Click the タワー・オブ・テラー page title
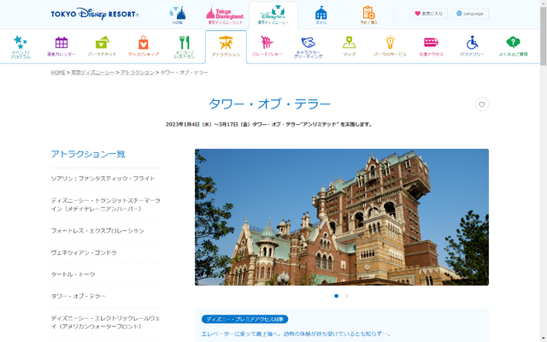The image size is (547, 342). (x=269, y=104)
